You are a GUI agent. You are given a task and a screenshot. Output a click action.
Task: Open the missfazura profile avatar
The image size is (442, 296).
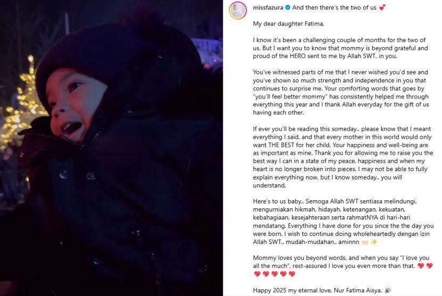[x=238, y=10]
